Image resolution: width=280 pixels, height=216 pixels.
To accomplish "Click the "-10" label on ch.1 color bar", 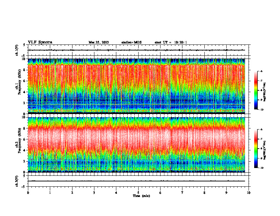I will click(261, 110).
